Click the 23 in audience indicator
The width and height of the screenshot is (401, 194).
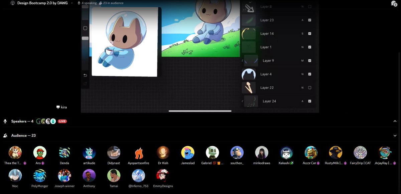click(x=111, y=3)
